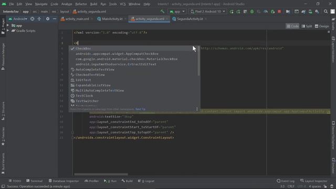The height and width of the screenshot is (189, 336).
Task: Switch editor to Code view
Action: 292,26
